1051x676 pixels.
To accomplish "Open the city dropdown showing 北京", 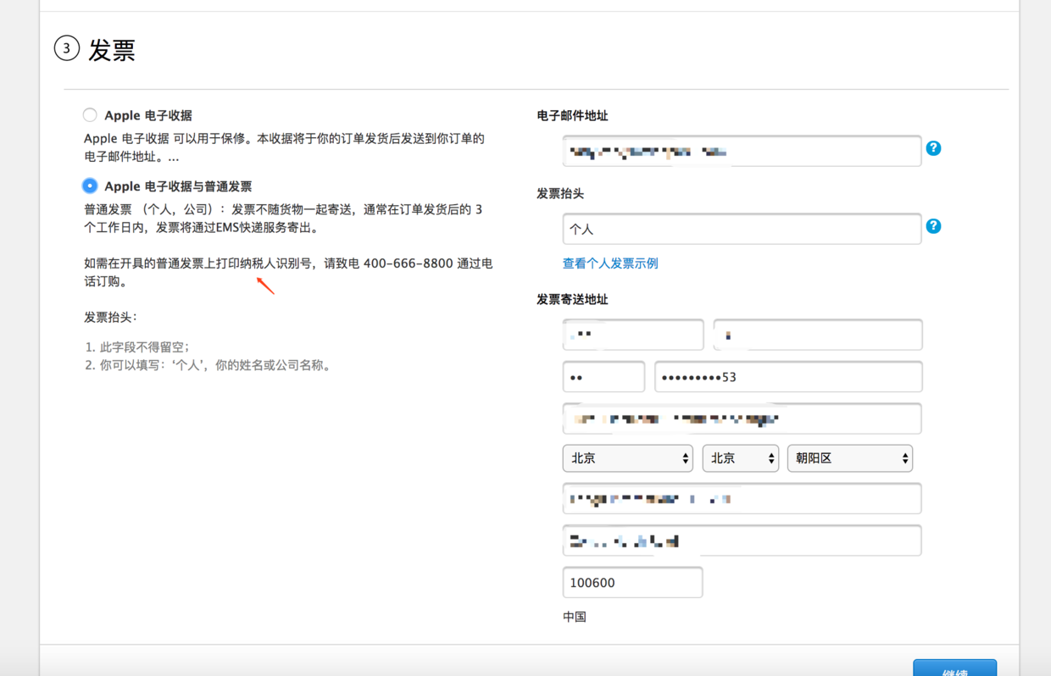I will [x=741, y=458].
